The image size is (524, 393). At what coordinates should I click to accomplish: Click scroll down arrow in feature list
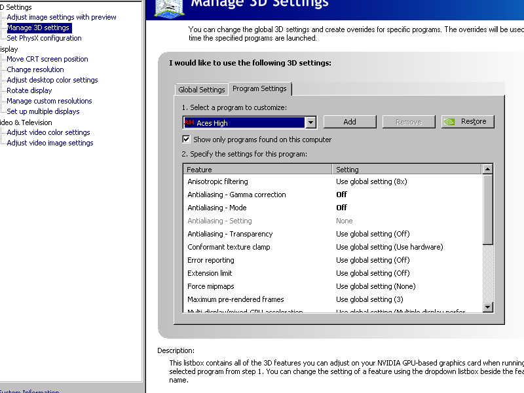tap(488, 307)
